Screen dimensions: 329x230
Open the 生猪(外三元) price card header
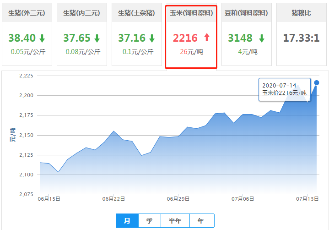pos(27,13)
